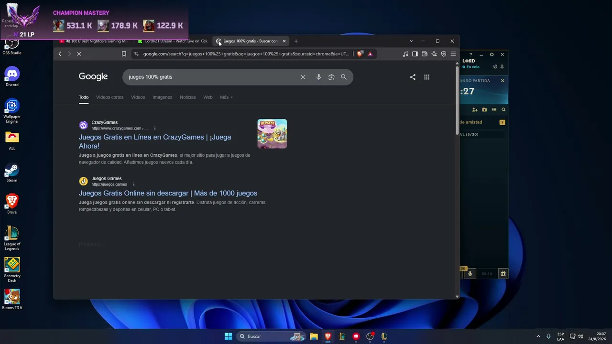Open League client settings gear

pyautogui.click(x=492, y=54)
